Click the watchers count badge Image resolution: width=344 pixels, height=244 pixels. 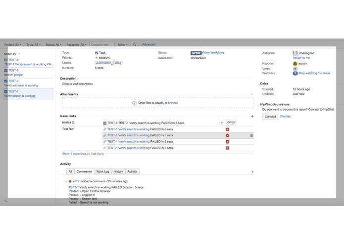coord(295,73)
